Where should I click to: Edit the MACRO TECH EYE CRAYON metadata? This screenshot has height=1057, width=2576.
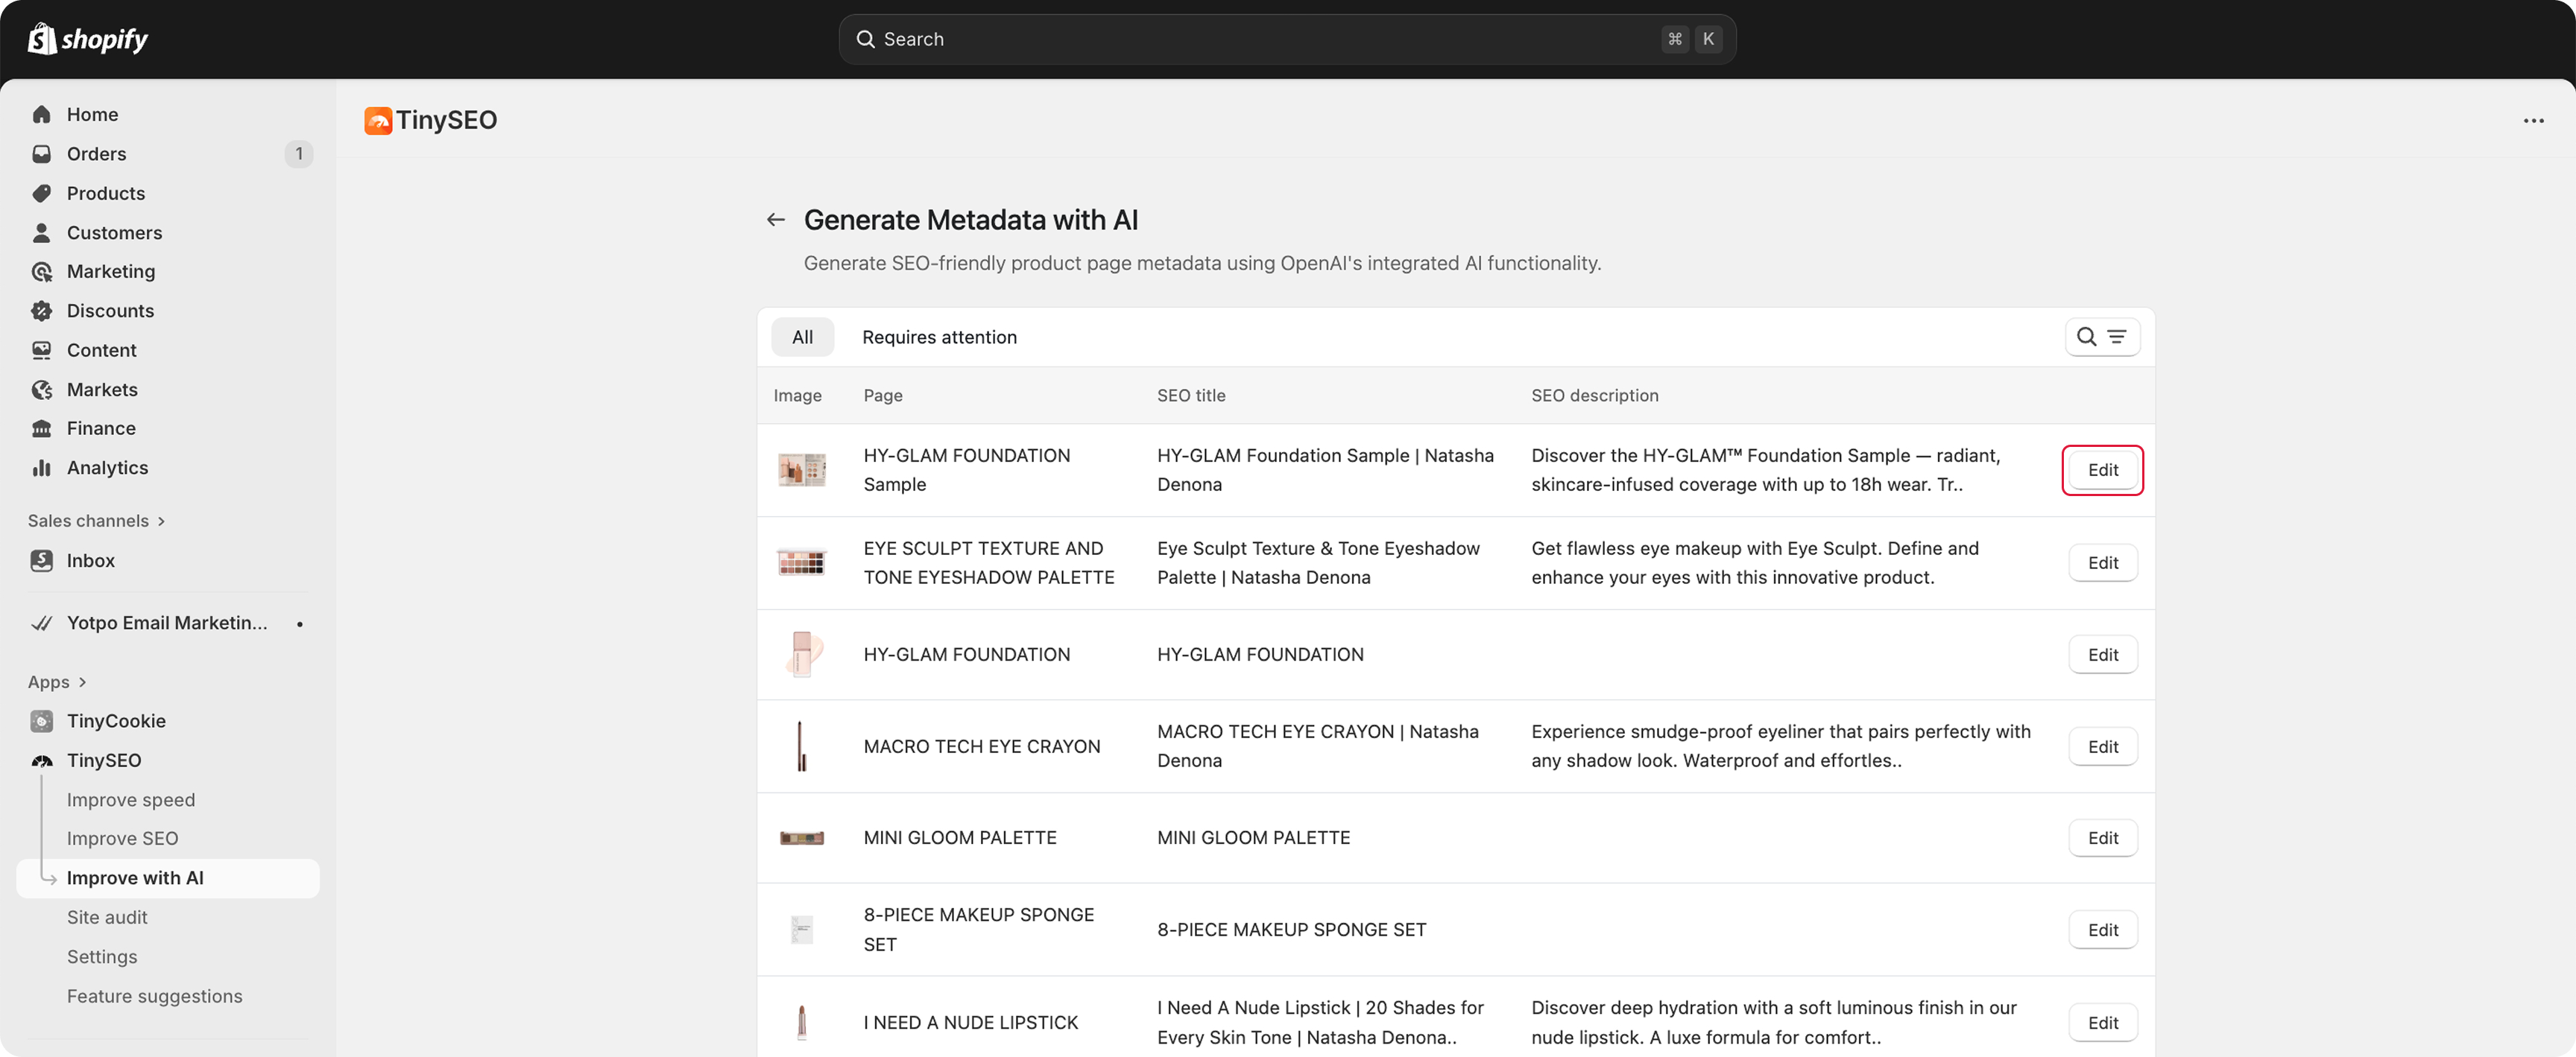2102,746
